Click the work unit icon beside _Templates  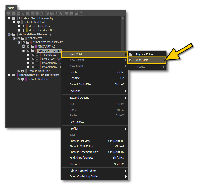(37, 55)
